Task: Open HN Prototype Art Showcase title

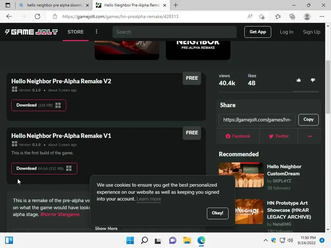Action: (x=289, y=210)
